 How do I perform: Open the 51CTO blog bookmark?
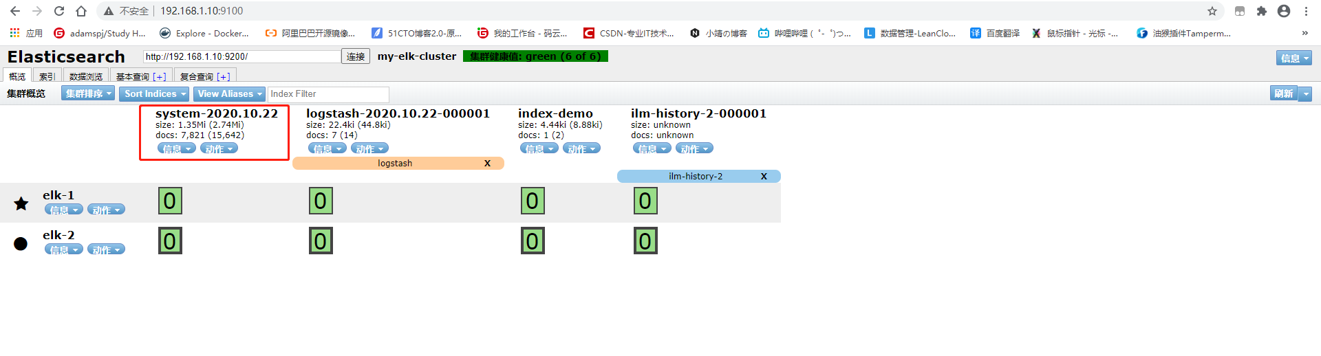416,33
